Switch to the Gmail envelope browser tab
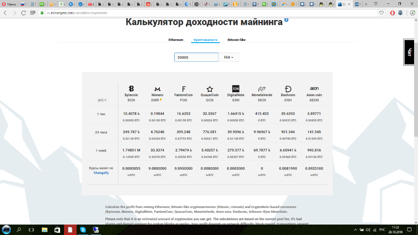The height and width of the screenshot is (235, 418). point(91,4)
